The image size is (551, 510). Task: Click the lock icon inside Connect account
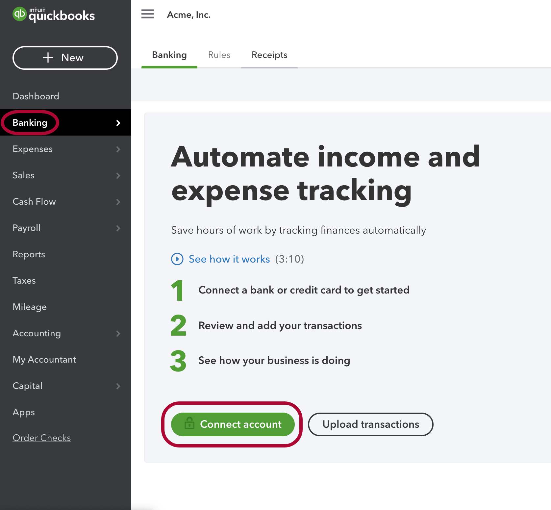(189, 424)
